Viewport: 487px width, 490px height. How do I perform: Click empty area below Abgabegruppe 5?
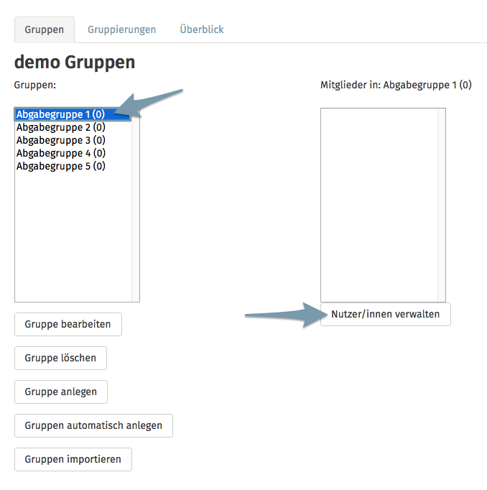pos(73,237)
